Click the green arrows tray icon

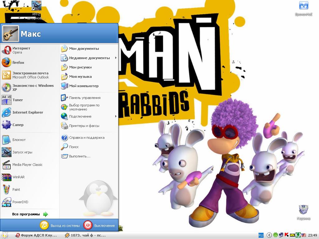pyautogui.click(x=298, y=235)
